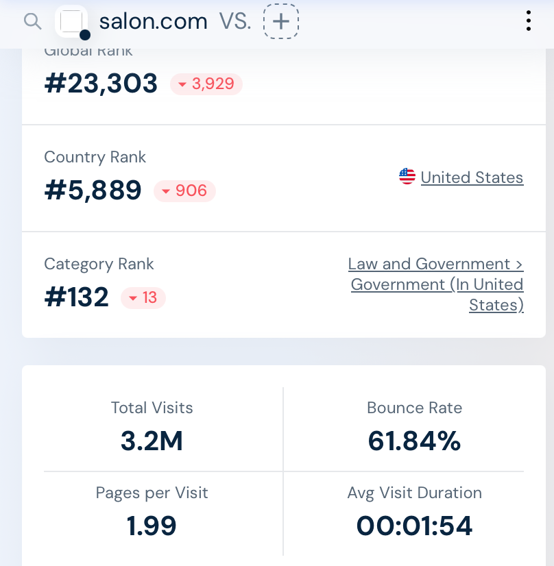Select the Category Rank #132 value
This screenshot has height=566, width=554.
pos(77,298)
